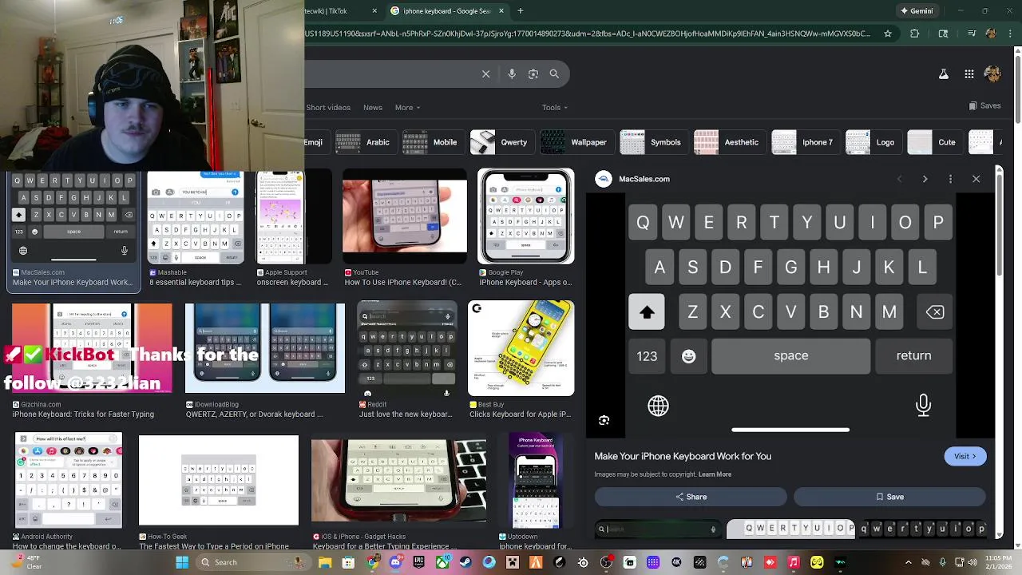Open the weather widget on taskbar

26,562
